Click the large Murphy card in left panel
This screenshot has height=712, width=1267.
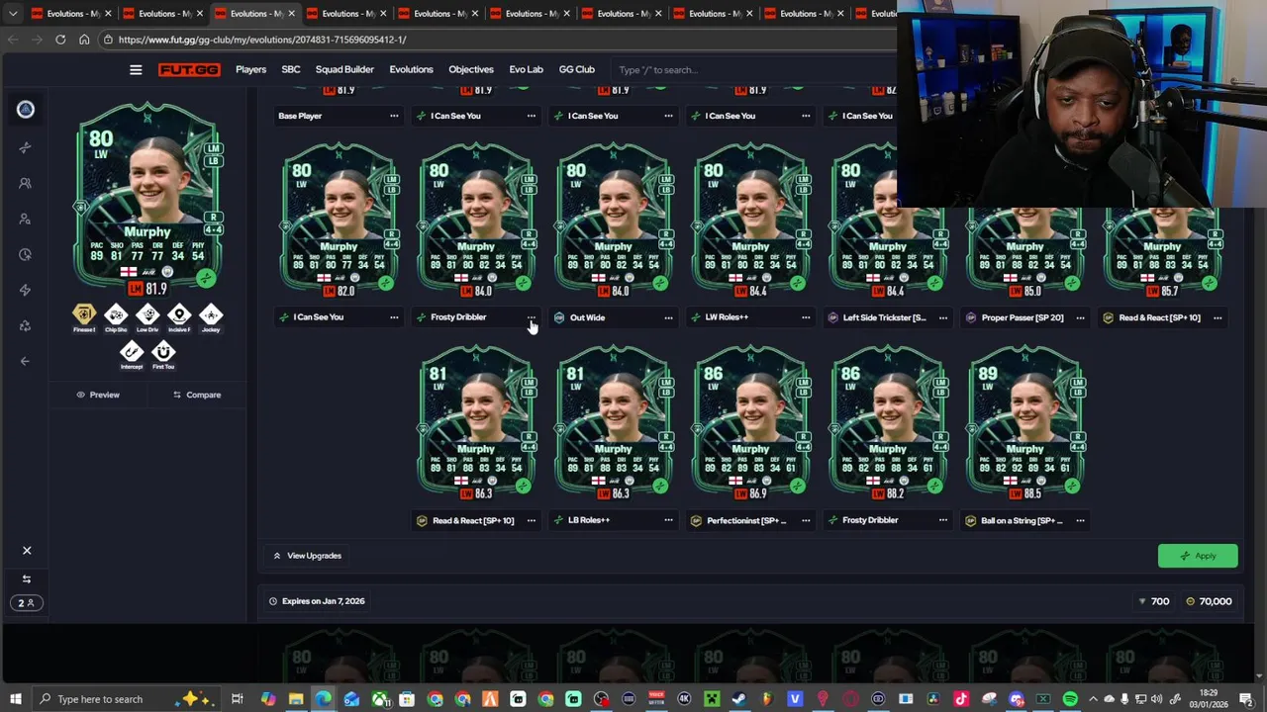tap(148, 200)
